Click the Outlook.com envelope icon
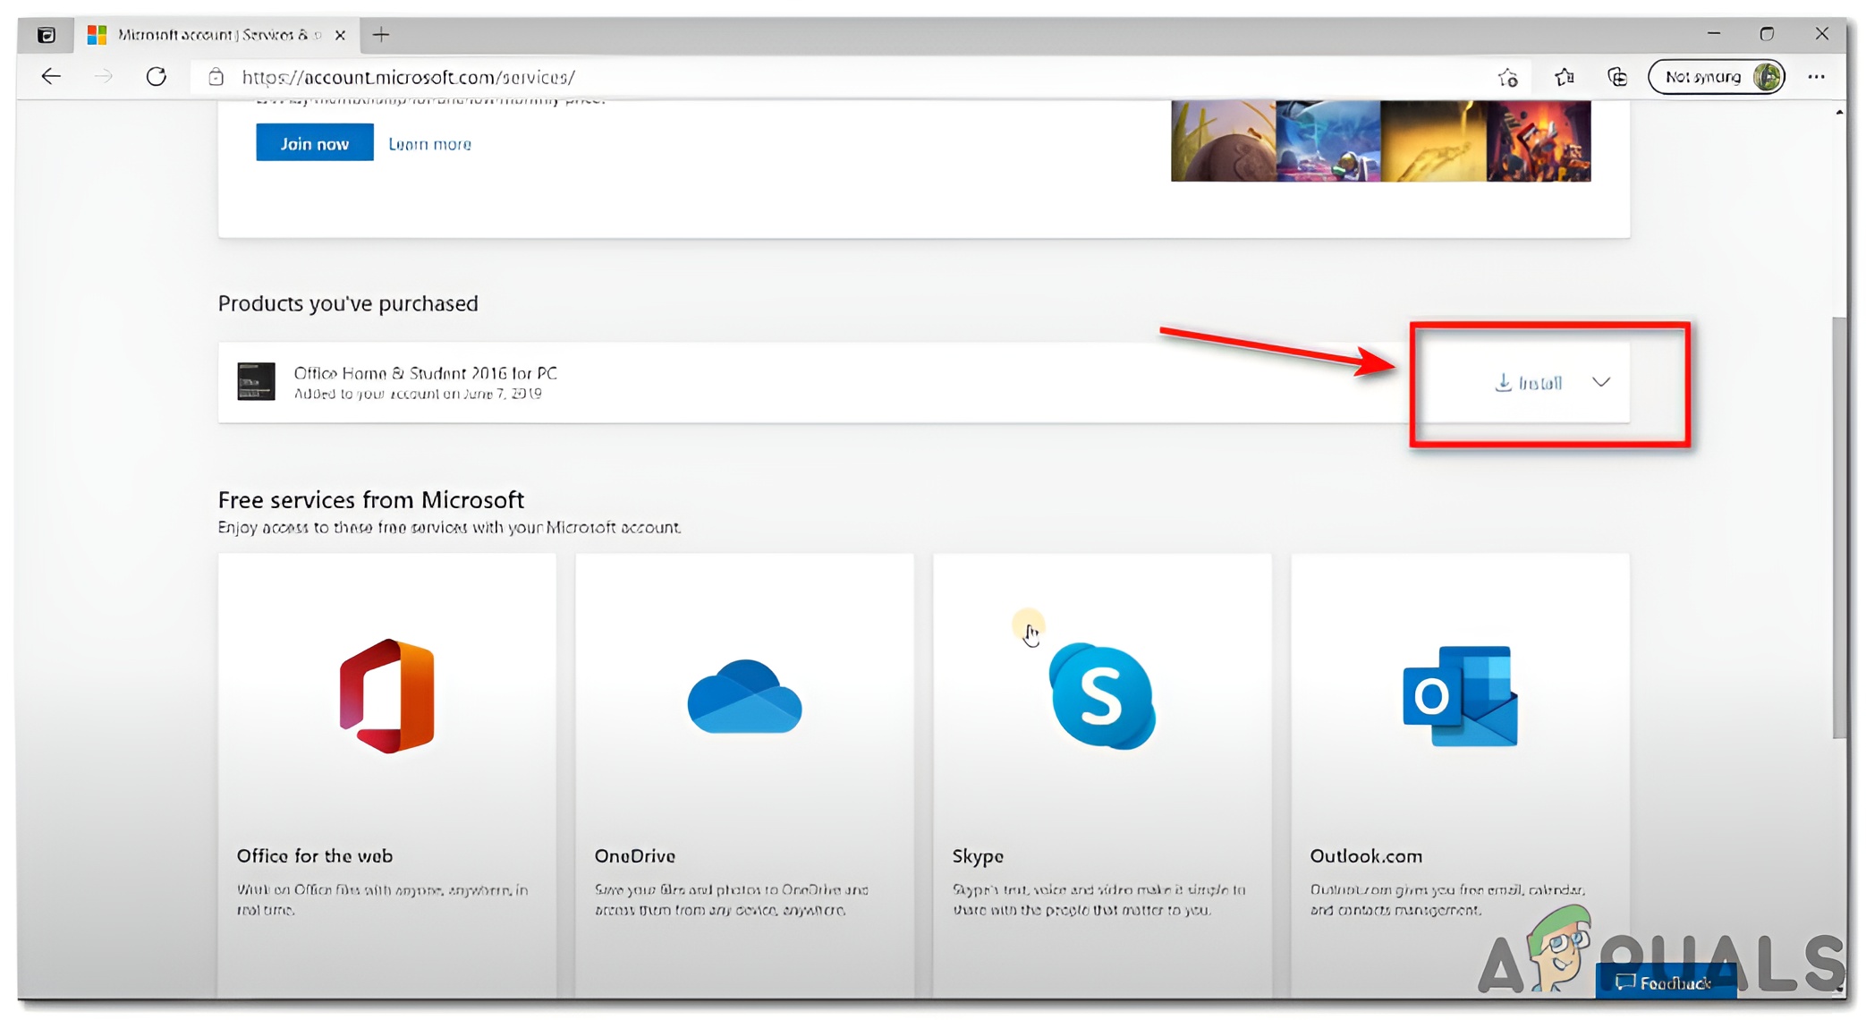 coord(1460,696)
